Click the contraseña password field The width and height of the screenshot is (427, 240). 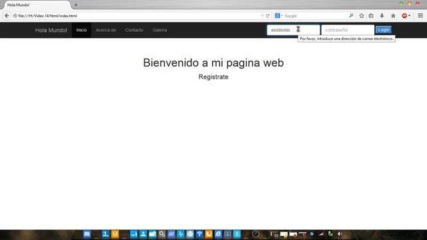click(x=348, y=30)
